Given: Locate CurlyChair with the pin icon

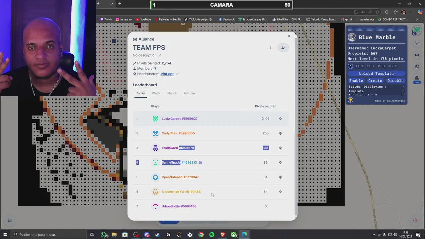Looking at the screenshot, I should (x=280, y=133).
